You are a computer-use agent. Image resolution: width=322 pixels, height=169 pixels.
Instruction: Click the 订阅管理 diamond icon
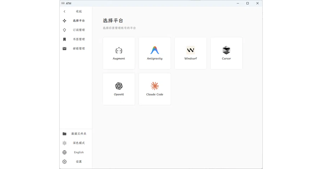click(64, 30)
